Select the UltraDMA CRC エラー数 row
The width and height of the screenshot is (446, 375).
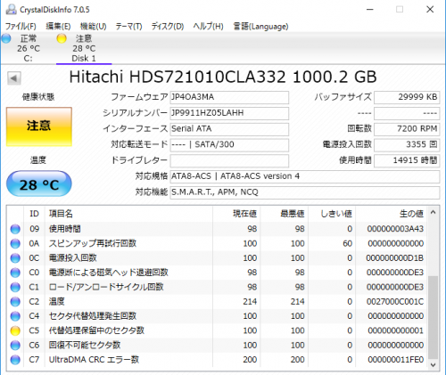(217, 360)
